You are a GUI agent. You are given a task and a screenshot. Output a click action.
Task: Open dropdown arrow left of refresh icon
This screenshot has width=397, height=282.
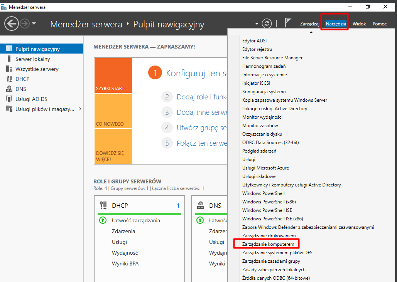[257, 24]
